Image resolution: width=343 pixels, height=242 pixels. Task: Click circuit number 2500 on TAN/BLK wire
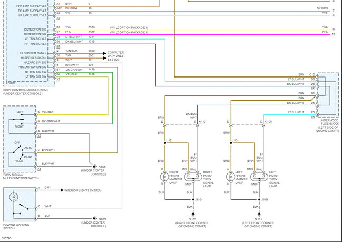(92, 51)
